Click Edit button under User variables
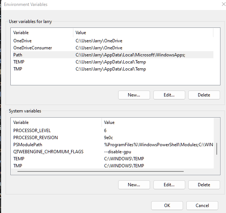 point(169,95)
